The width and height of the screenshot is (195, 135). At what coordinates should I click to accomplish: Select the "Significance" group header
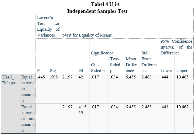coord(102,53)
